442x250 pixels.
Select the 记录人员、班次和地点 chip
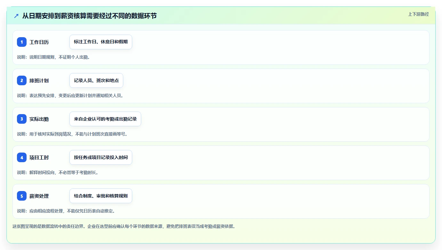click(96, 80)
